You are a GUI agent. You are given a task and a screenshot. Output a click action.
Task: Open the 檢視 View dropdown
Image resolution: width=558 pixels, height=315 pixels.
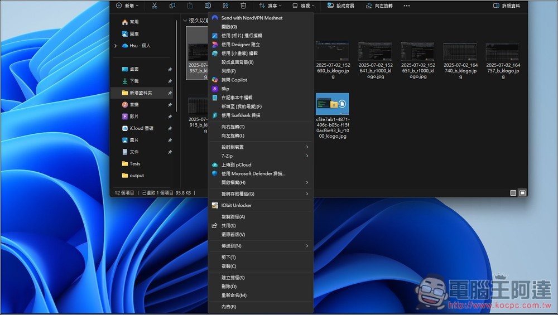(x=303, y=6)
